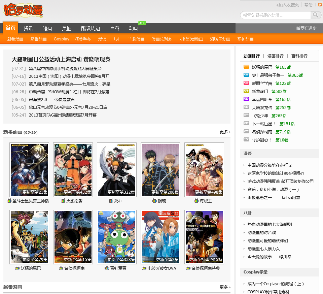The image size is (323, 294).
Task: Click the TV icon beside 名侦探柯南特典
Action: [188, 268]
